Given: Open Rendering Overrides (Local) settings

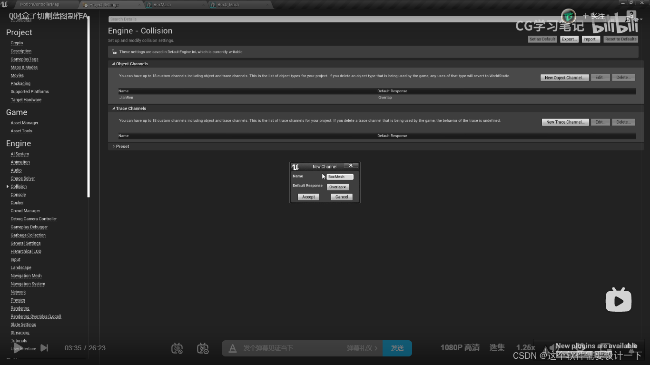Looking at the screenshot, I should (x=36, y=316).
